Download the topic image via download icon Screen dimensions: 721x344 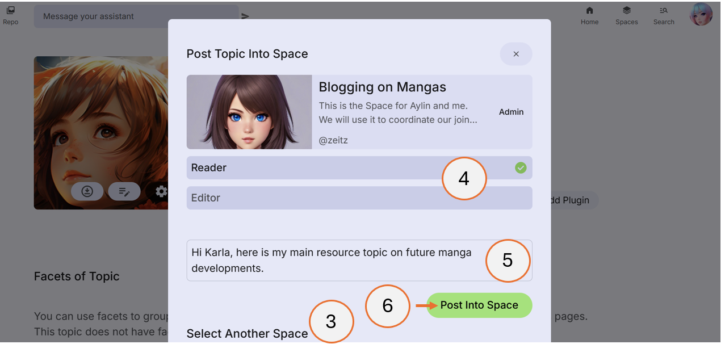[87, 191]
